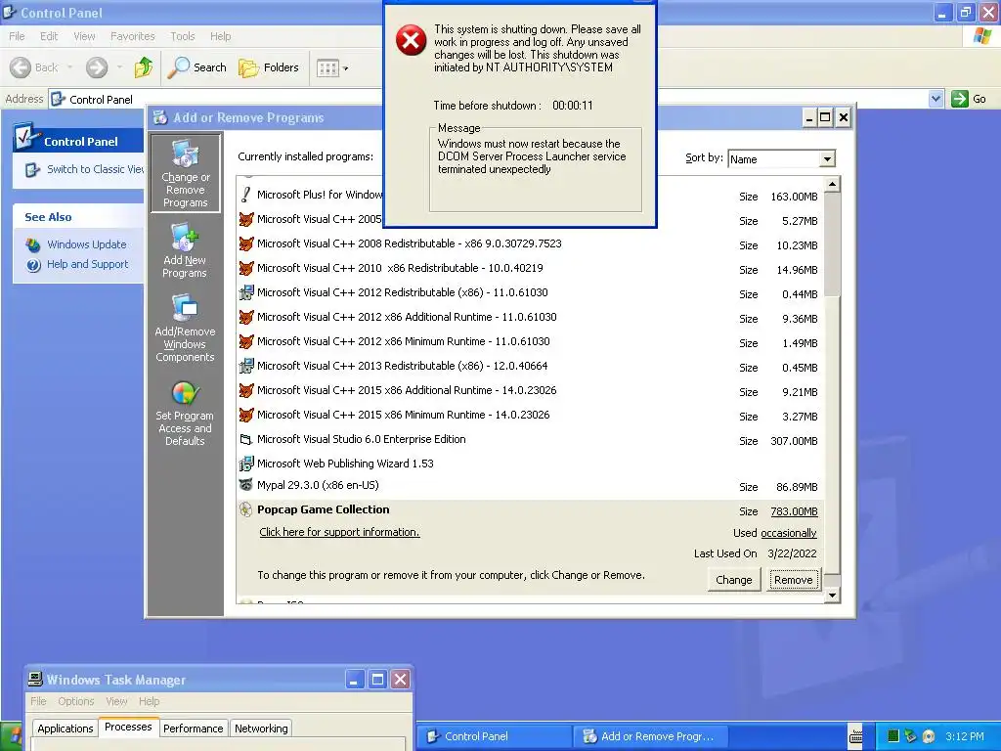The image size is (1001, 751).
Task: Open the View menu in Control Panel
Action: click(x=84, y=36)
